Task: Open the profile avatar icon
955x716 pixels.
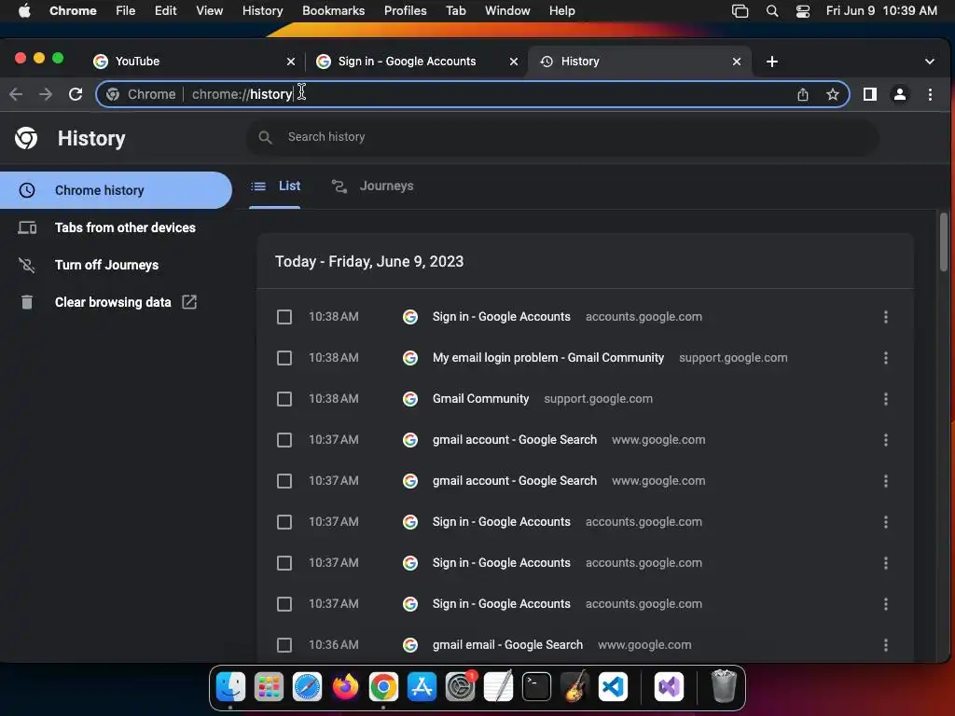Action: click(900, 94)
